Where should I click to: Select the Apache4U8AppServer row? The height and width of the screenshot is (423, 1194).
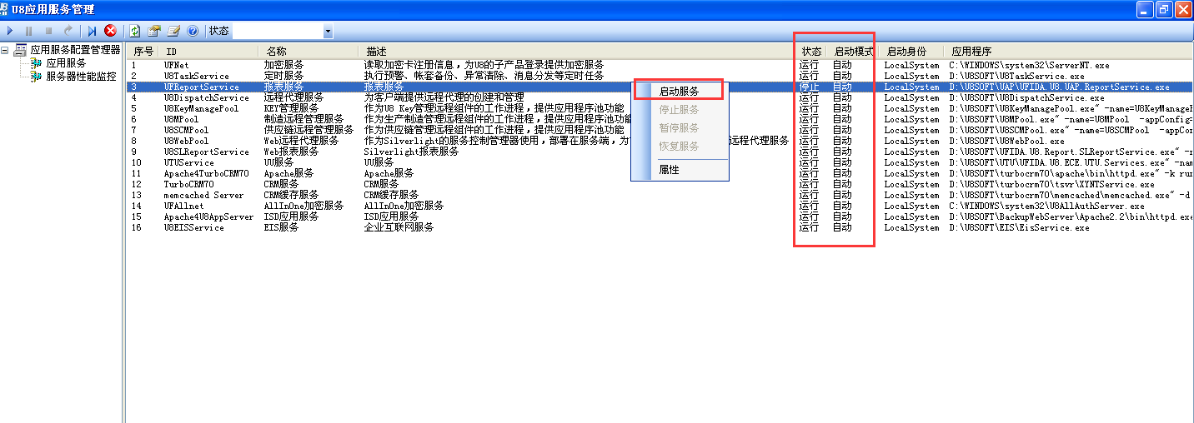click(x=660, y=216)
